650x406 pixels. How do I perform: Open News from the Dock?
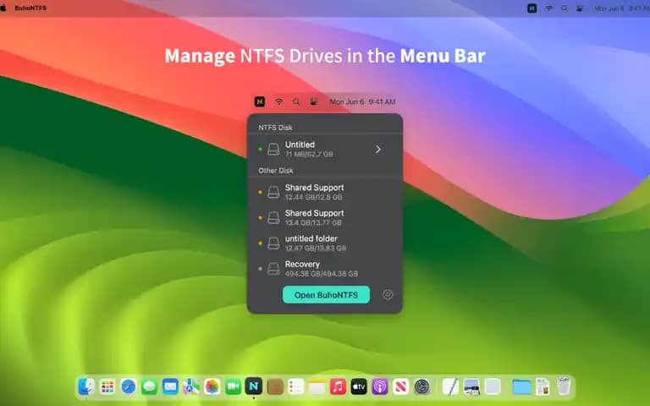[400, 387]
